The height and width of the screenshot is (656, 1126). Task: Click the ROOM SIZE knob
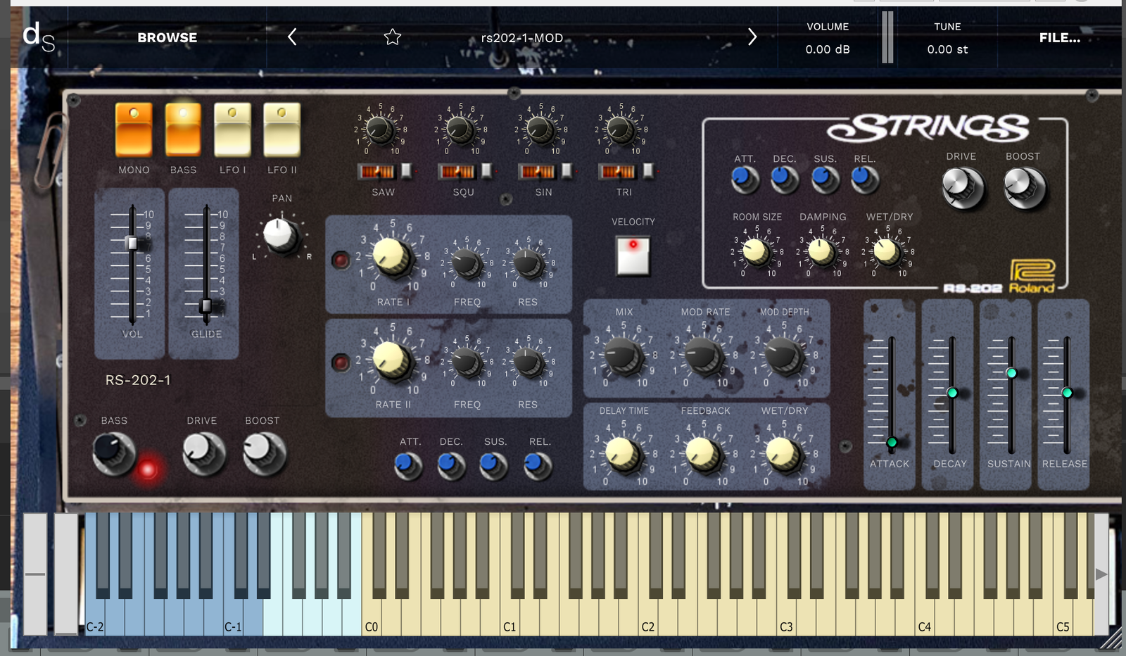coord(756,251)
